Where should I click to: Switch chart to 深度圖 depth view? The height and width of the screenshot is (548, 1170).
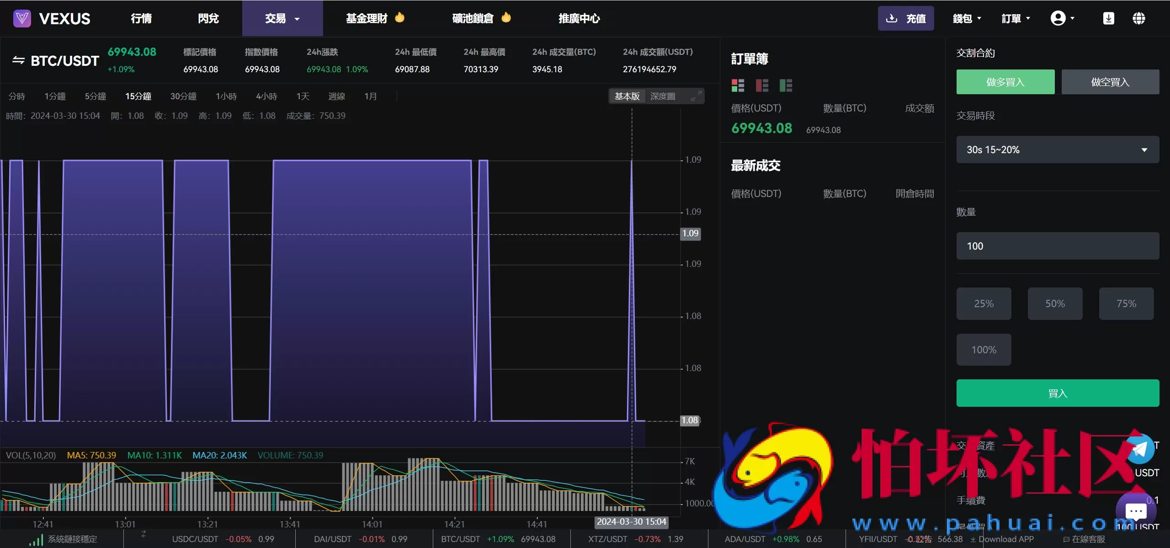coord(664,96)
